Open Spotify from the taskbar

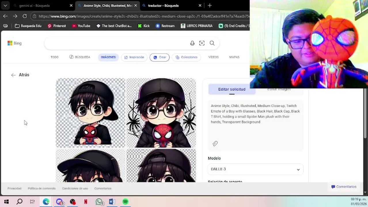tap(125, 202)
